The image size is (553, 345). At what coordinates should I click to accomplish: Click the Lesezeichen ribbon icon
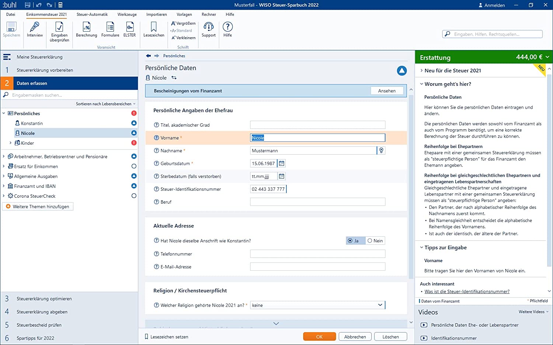(154, 29)
